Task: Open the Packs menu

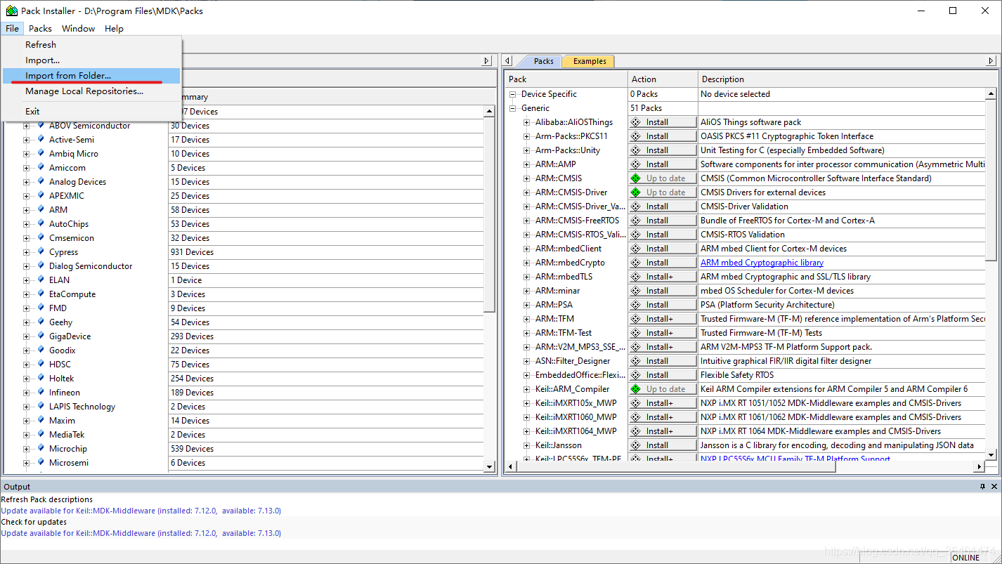Action: [x=40, y=28]
